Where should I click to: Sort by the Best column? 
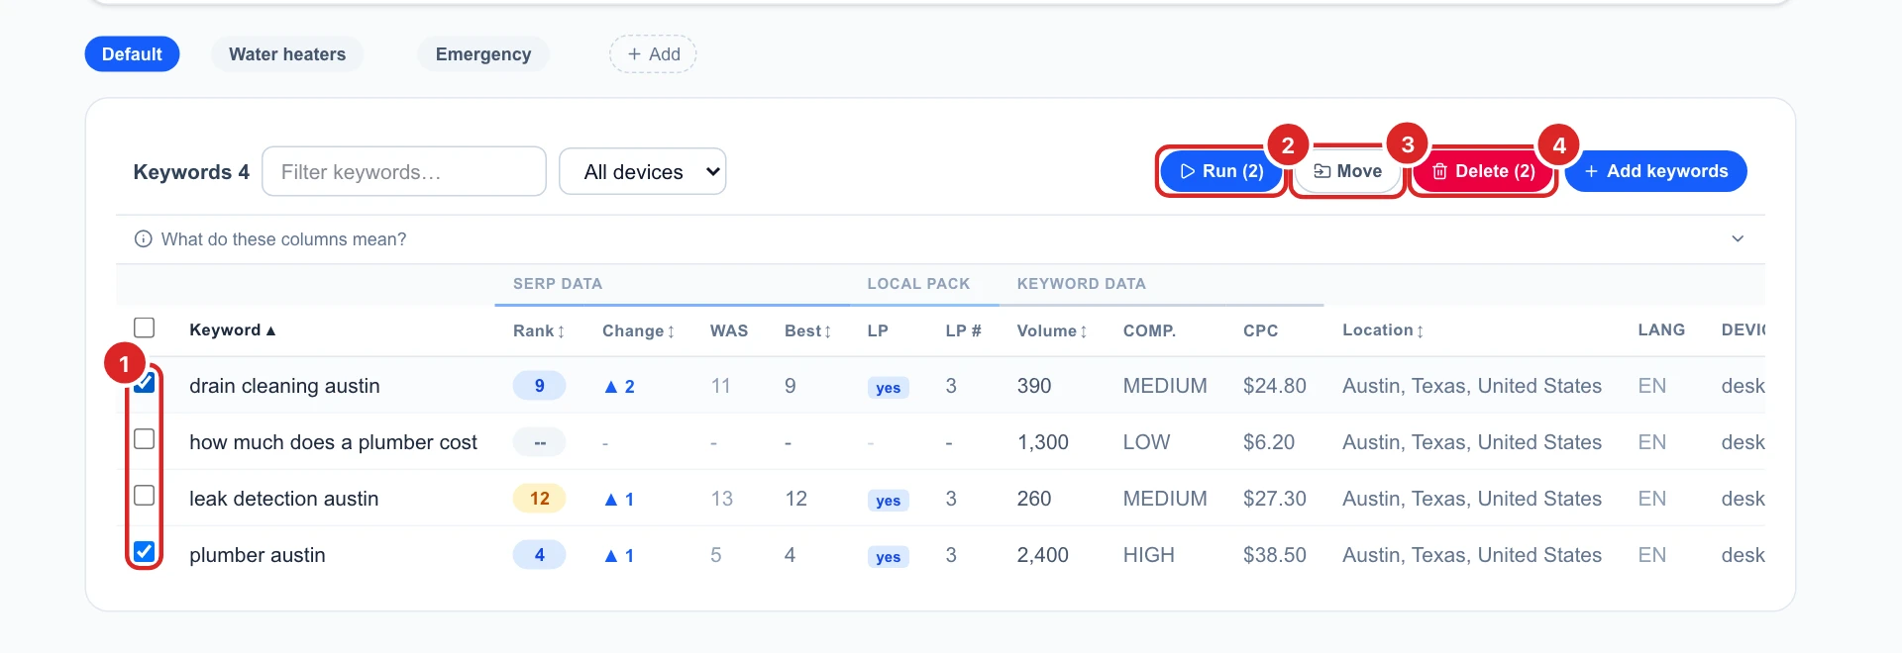808,330
